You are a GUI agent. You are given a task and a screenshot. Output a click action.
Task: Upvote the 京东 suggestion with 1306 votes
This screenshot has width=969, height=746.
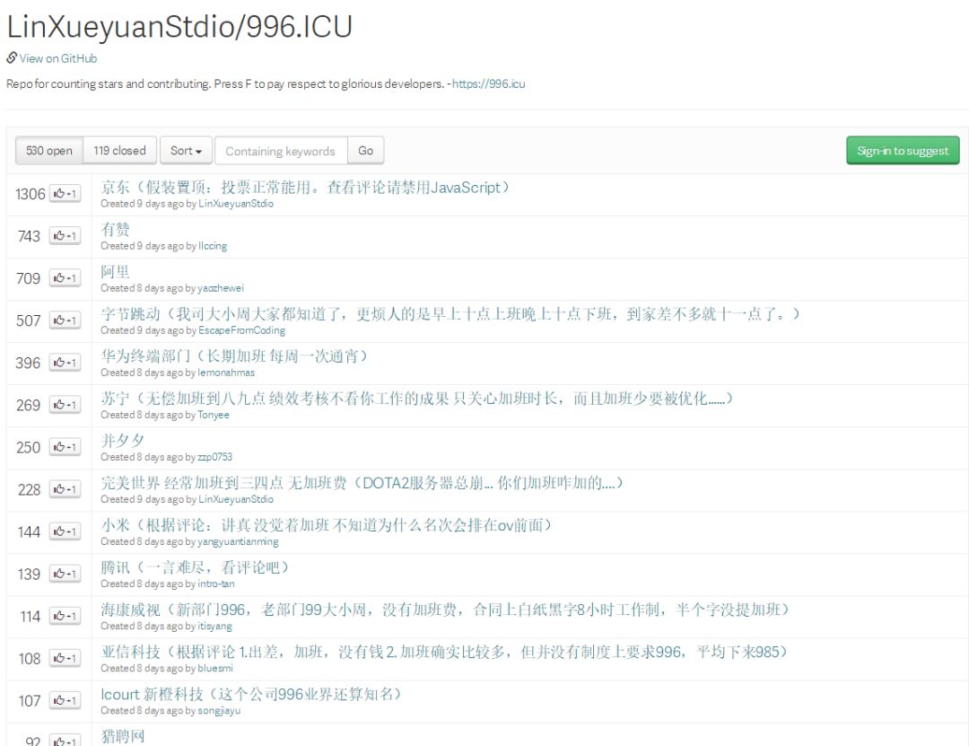(65, 194)
